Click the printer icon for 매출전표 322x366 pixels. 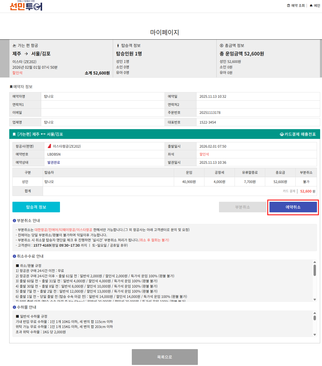(x=282, y=134)
